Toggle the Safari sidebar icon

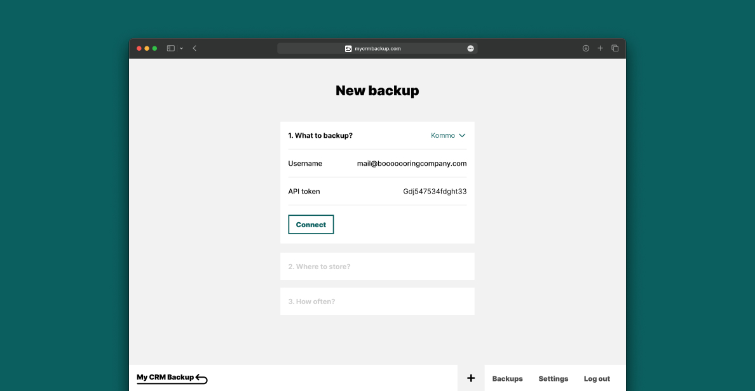pyautogui.click(x=170, y=48)
